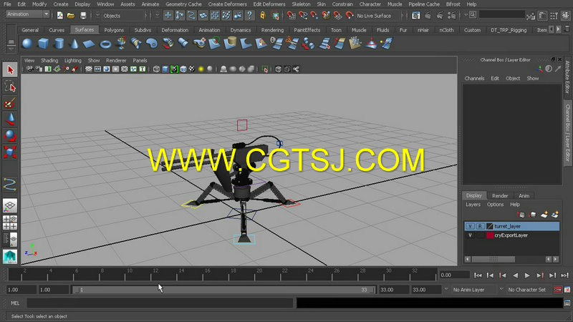573x322 pixels.
Task: Click the MEL command line input
Action: click(160, 303)
